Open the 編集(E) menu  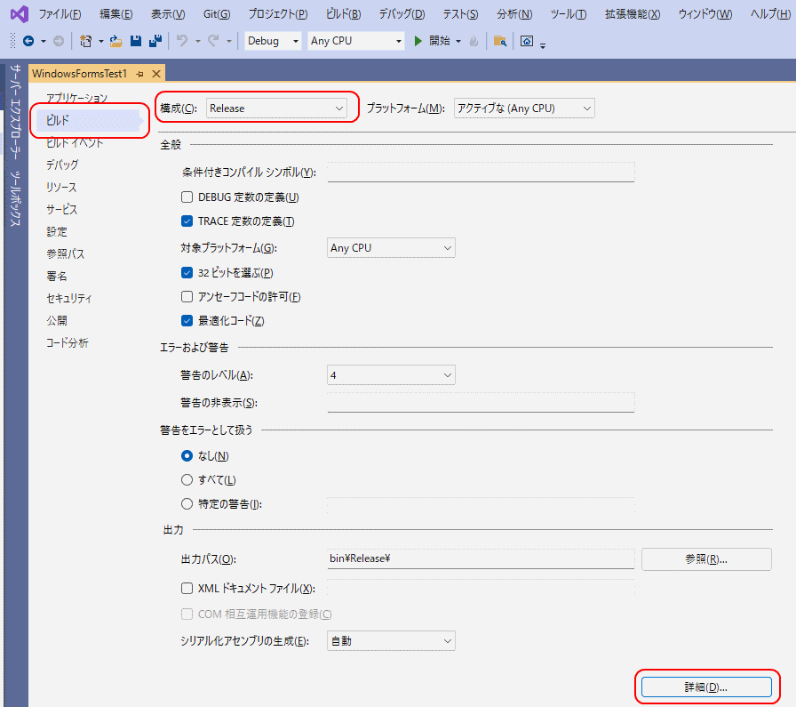tap(116, 14)
